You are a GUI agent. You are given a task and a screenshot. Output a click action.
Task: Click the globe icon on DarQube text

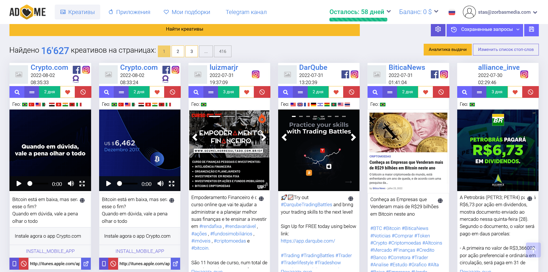pos(351,199)
